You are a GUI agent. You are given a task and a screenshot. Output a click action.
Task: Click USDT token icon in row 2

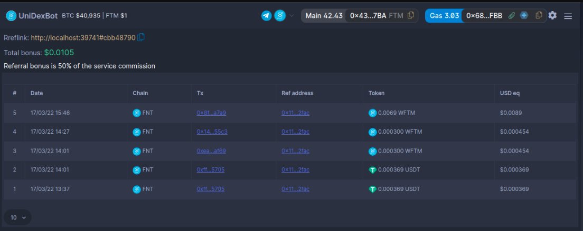[x=372, y=170]
